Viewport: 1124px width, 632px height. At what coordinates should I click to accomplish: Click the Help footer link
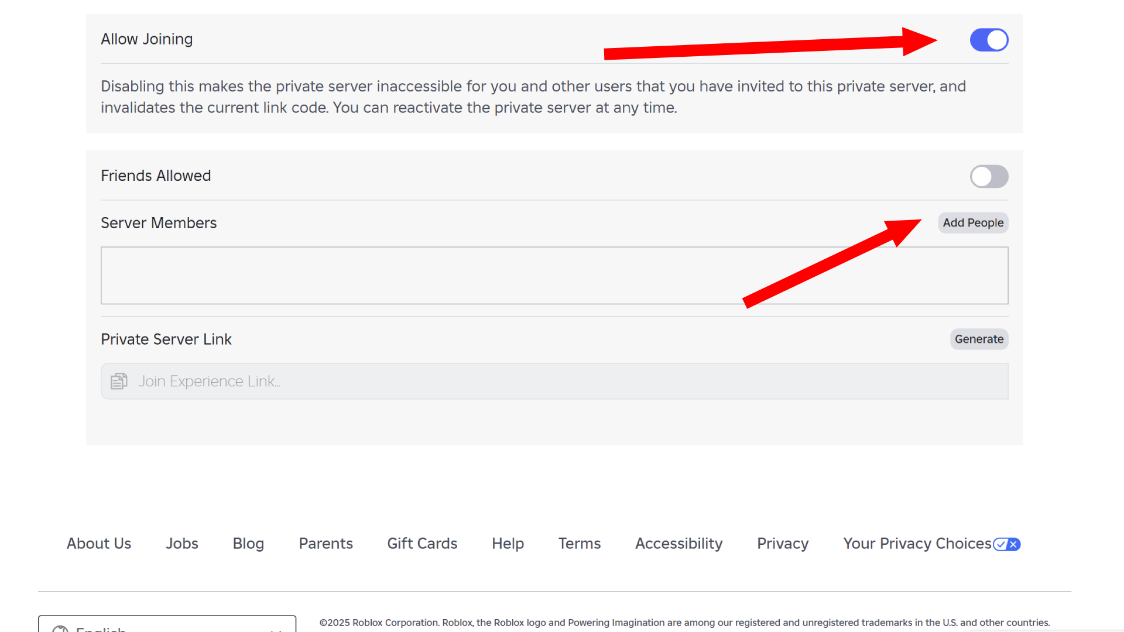508,543
